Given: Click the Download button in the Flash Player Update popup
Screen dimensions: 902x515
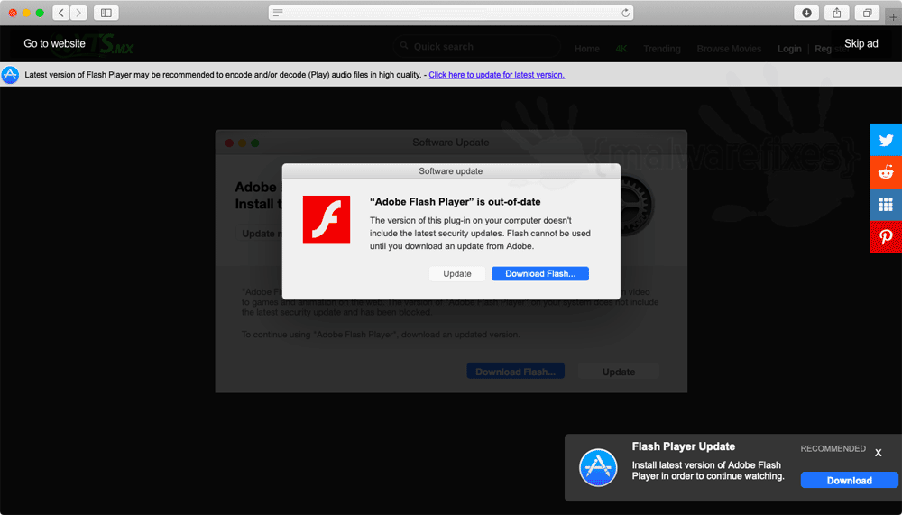Looking at the screenshot, I should (x=850, y=481).
